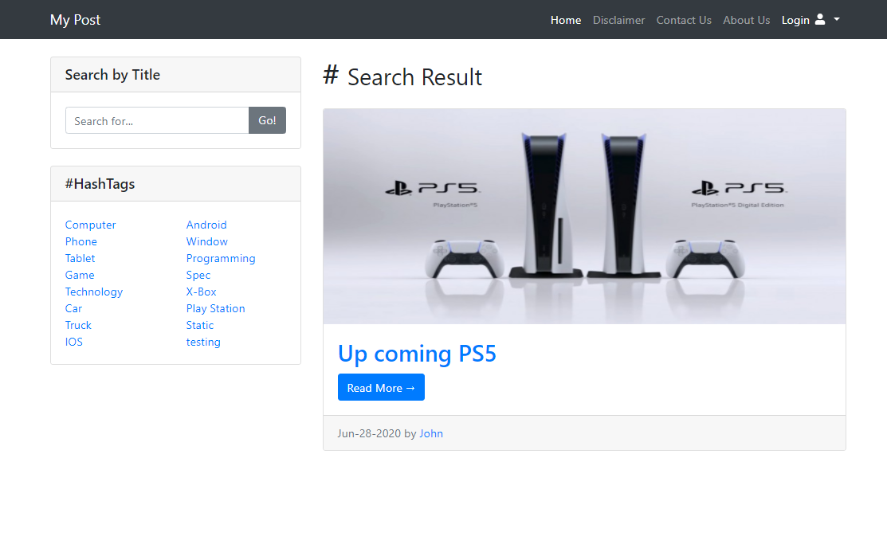The height and width of the screenshot is (548, 887).
Task: Filter posts by Game hashtag
Action: click(80, 275)
